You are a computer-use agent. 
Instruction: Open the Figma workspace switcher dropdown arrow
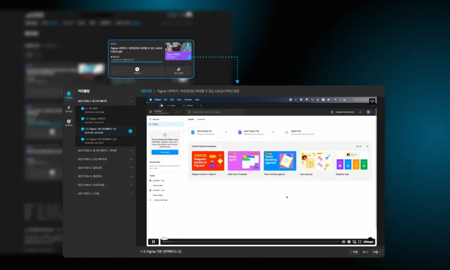click(179, 112)
